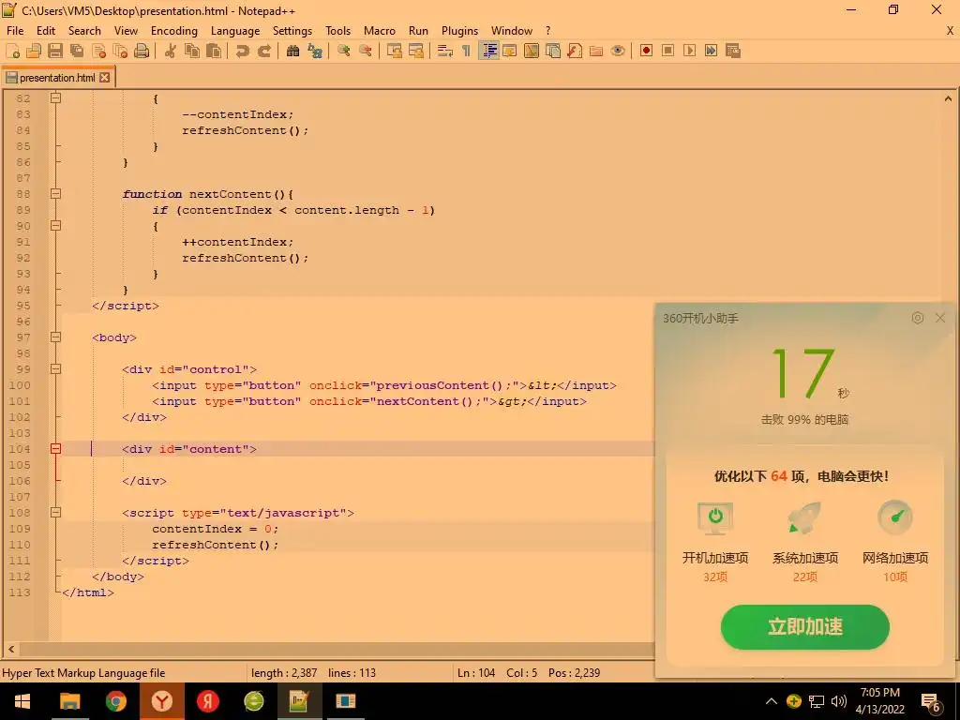This screenshot has height=720, width=960.
Task: Undo last action with Undo arrow
Action: pyautogui.click(x=243, y=51)
